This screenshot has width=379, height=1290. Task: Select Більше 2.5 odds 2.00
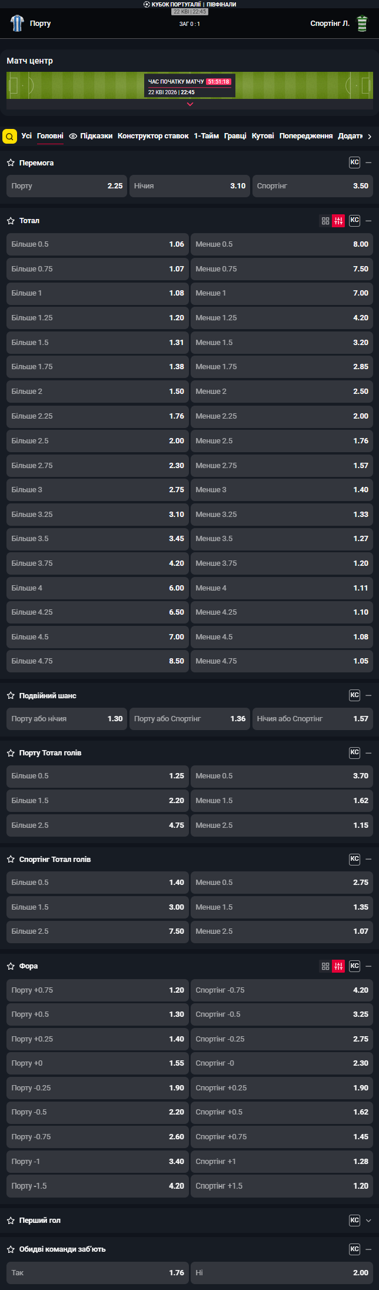(98, 441)
